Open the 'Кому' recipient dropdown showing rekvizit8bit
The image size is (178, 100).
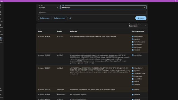pyautogui.click(x=103, y=7)
